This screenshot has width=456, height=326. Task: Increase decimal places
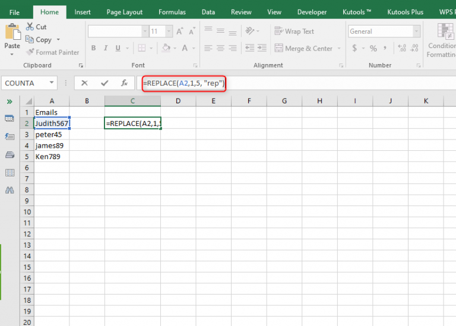tap(402, 48)
